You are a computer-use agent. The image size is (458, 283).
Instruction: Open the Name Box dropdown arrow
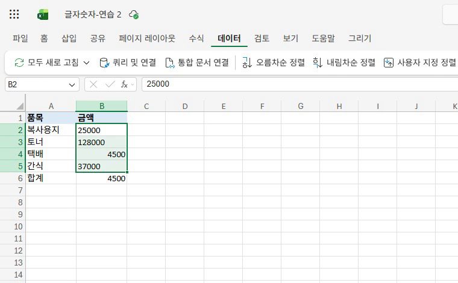tap(72, 85)
